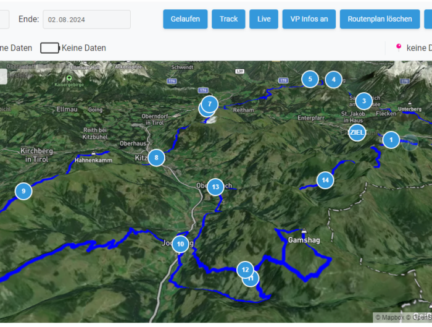This screenshot has width=432, height=327.
Task: Click waypoint marker 7 near Reitham
Action: pyautogui.click(x=210, y=104)
